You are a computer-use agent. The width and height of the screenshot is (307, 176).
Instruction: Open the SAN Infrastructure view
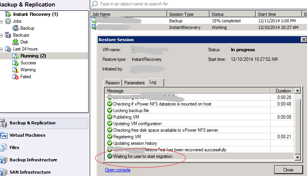click(30, 172)
